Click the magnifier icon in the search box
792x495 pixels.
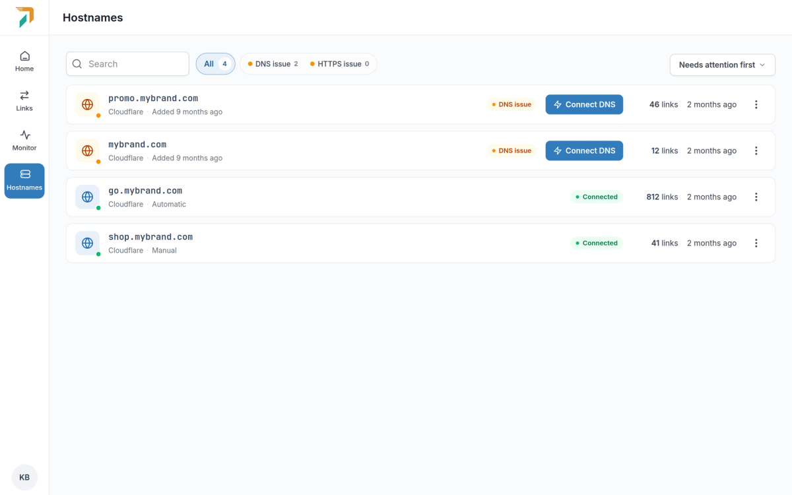point(77,64)
